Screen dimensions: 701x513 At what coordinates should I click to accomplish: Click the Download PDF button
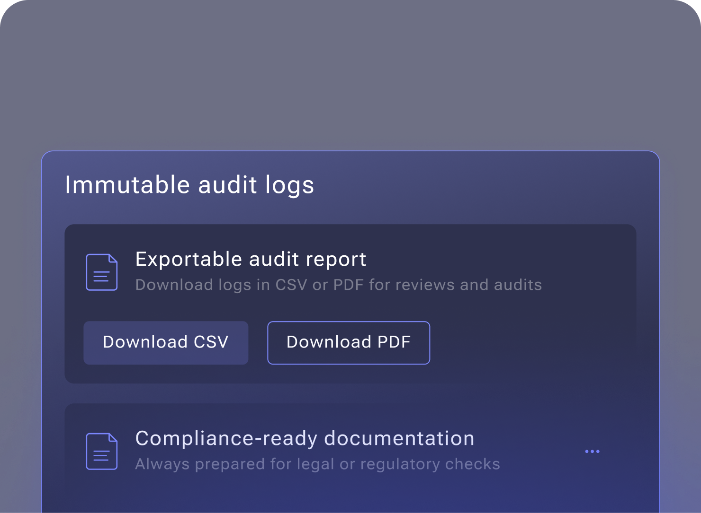349,343
